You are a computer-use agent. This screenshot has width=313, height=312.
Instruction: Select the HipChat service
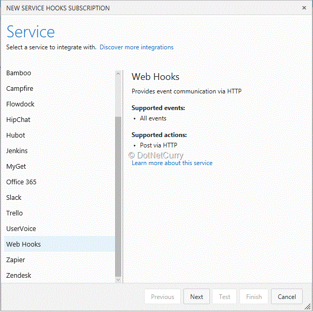tap(60, 120)
